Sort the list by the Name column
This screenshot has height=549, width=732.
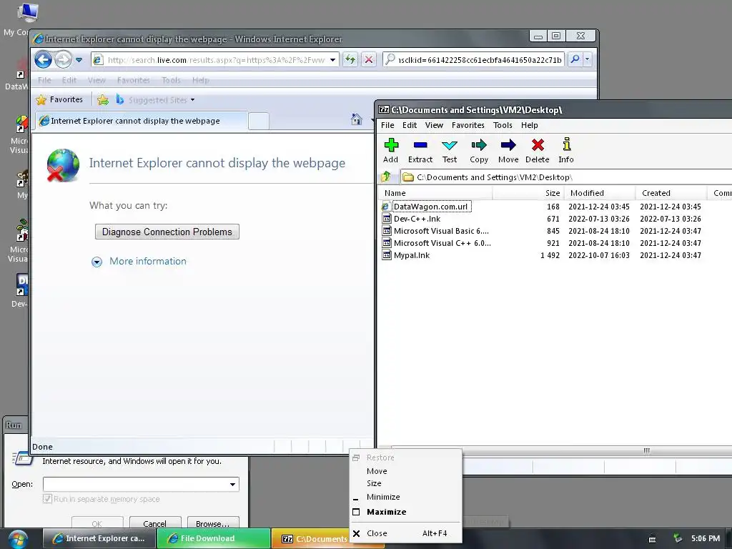pyautogui.click(x=435, y=193)
